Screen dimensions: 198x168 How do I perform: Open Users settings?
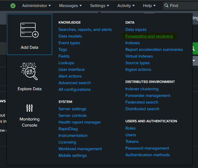pyautogui.click(x=131, y=135)
